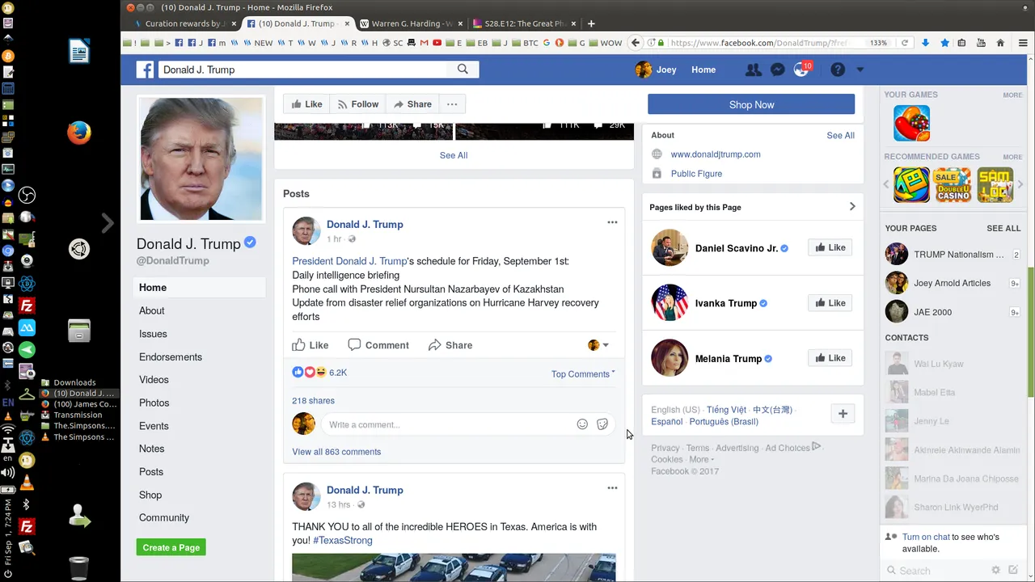
Task: Open Candy Crush game icon in Your Games
Action: pyautogui.click(x=911, y=123)
